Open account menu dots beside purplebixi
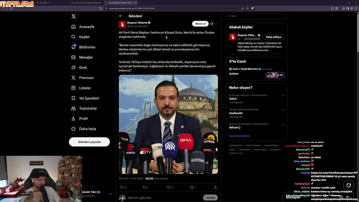This screenshot has width=359, height=202. tap(111, 194)
